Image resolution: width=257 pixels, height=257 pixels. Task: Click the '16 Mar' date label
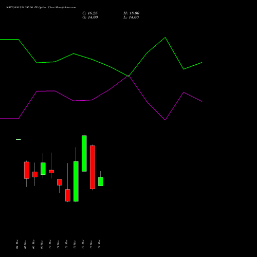[83, 244]
